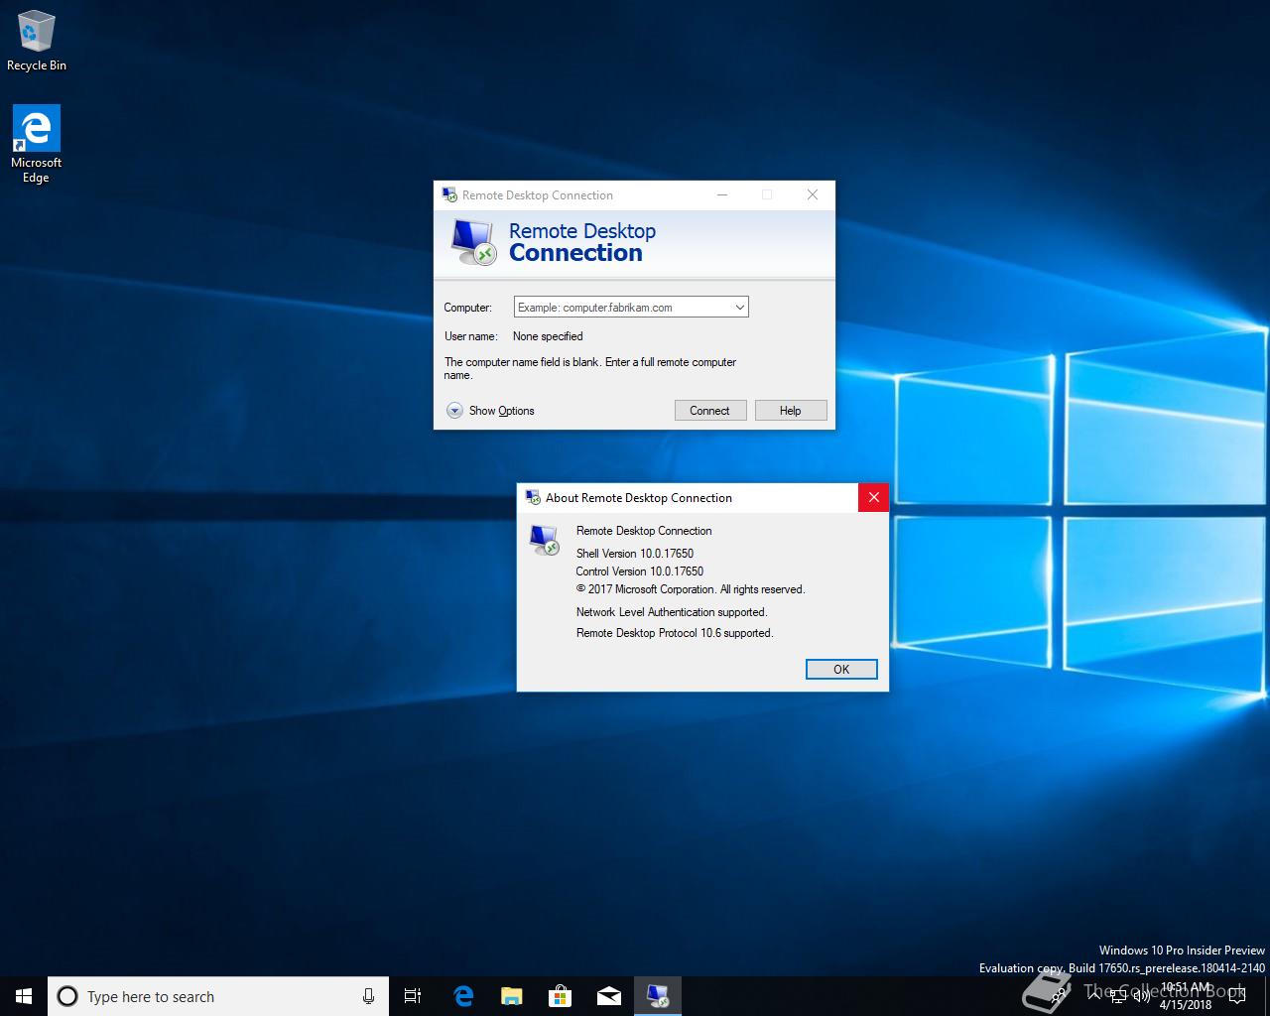Click the Remote Desktop Connection title bar icon
The height and width of the screenshot is (1016, 1270).
click(x=449, y=194)
